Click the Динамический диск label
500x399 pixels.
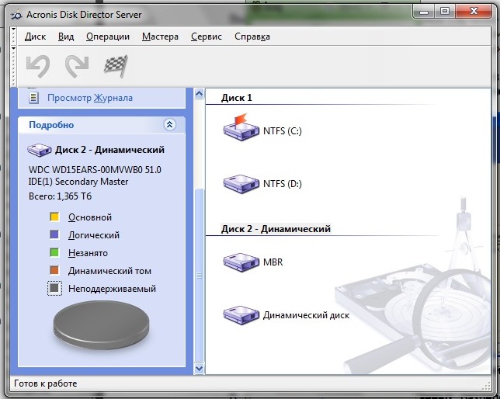pos(306,315)
